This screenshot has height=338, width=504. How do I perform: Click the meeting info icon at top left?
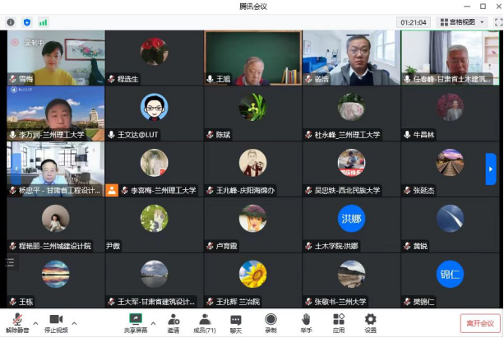[11, 22]
